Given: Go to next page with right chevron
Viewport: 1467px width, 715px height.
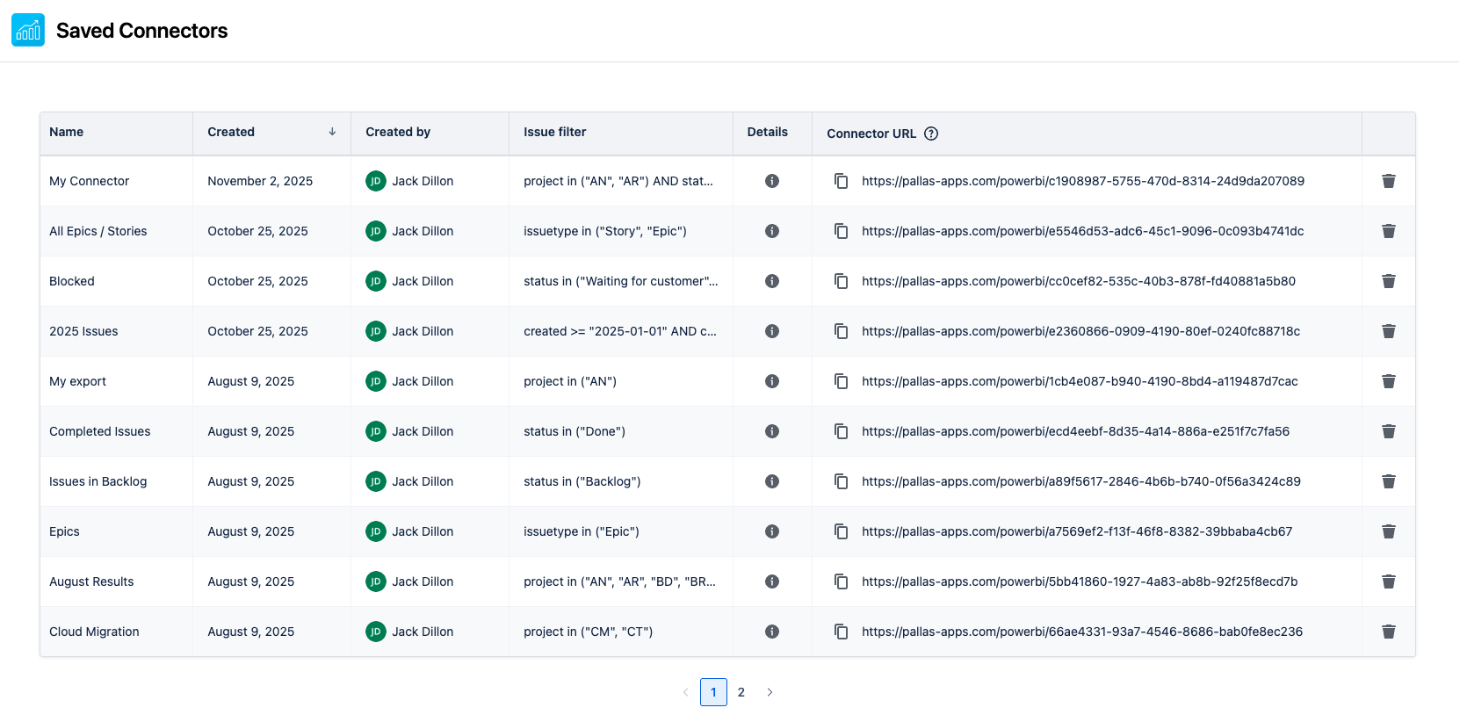Looking at the screenshot, I should [770, 692].
